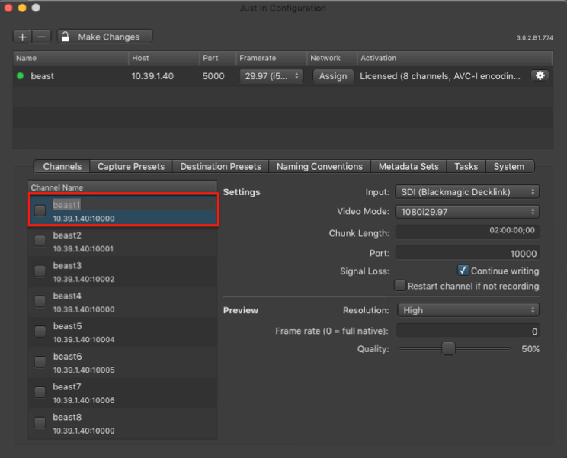567x458 pixels.
Task: Open the Destination Presets tab
Action: pyautogui.click(x=220, y=167)
